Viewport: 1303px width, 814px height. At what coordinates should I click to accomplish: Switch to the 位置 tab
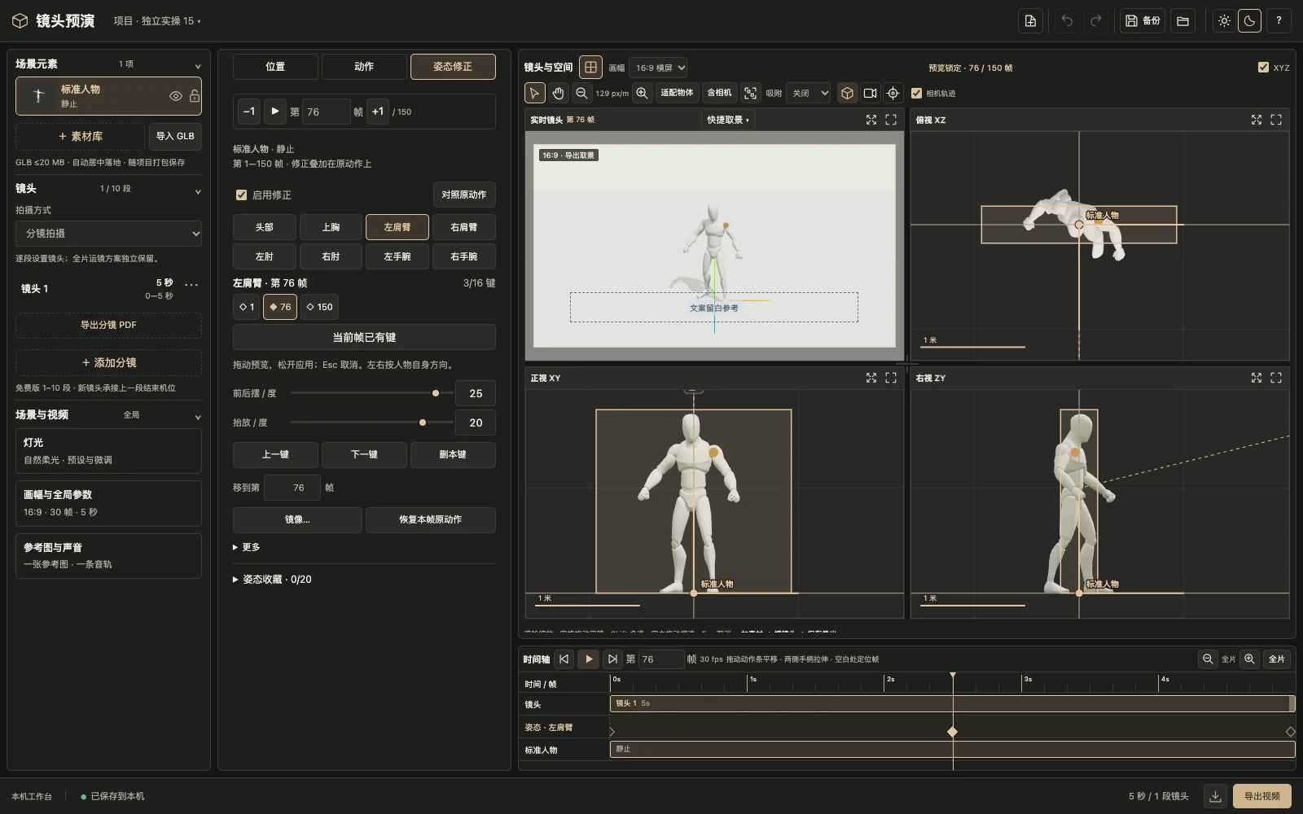pyautogui.click(x=275, y=67)
